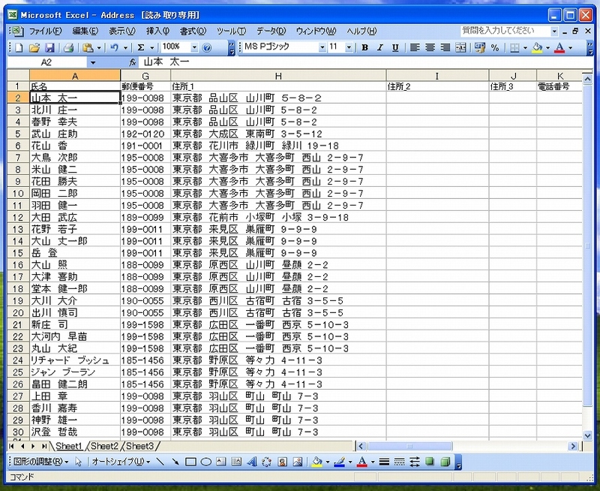600x491 pixels.
Task: Switch to the Sheet2 tab
Action: [104, 446]
